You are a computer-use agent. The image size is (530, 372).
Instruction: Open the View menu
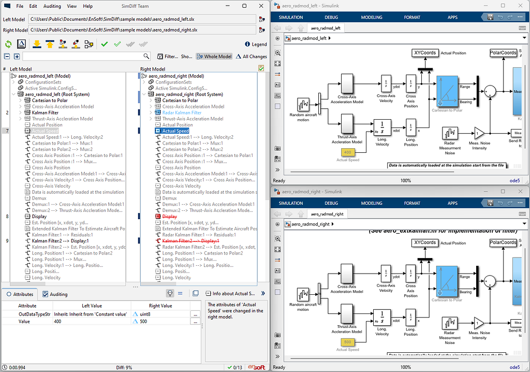coord(71,6)
